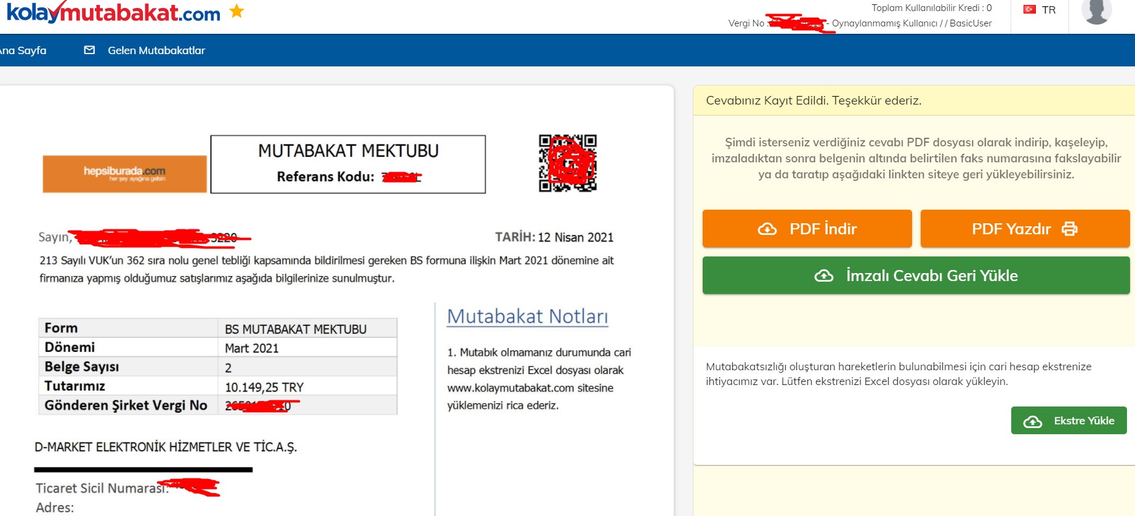Click the date 12 Nisan 2021

tap(576, 237)
